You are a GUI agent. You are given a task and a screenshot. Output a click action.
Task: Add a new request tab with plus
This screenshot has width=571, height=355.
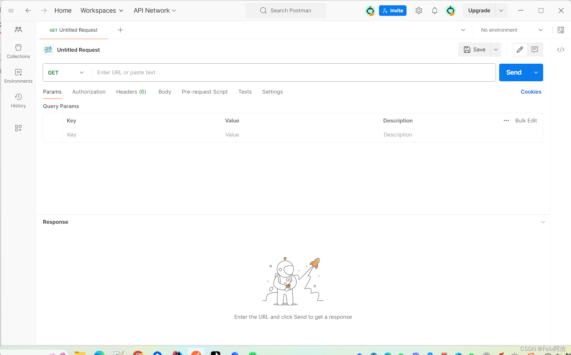coord(120,30)
